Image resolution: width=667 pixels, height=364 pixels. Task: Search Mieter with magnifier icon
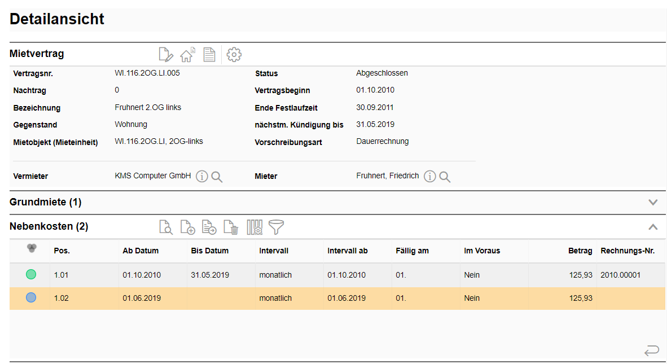(445, 177)
